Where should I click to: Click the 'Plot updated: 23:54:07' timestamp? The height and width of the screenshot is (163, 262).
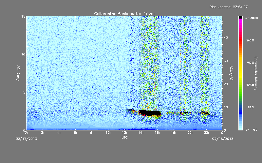click(x=229, y=7)
